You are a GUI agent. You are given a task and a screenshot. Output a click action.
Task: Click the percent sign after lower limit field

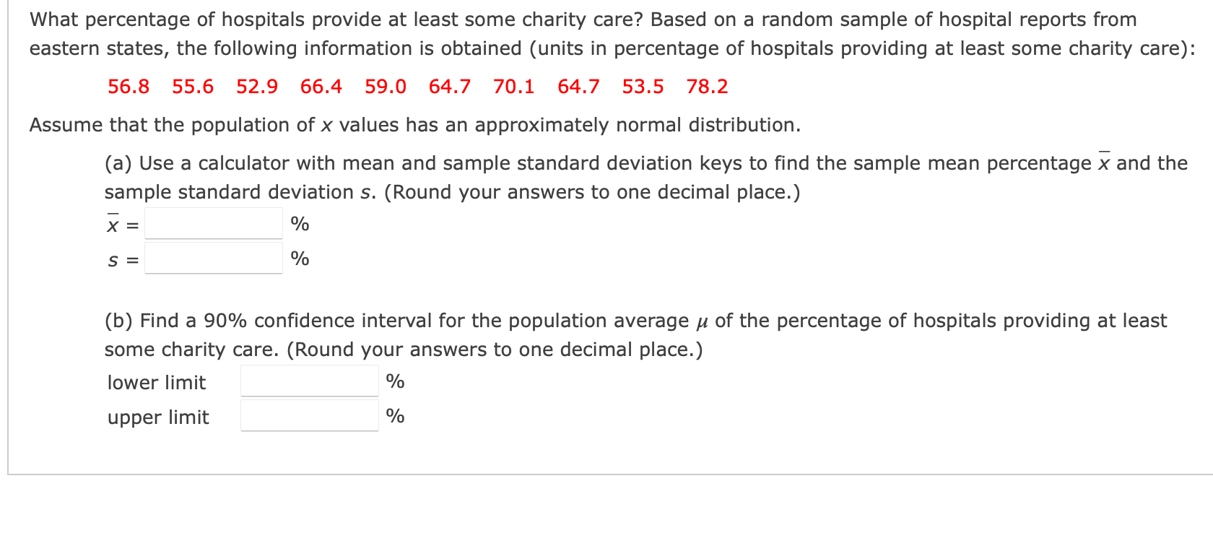click(x=395, y=381)
